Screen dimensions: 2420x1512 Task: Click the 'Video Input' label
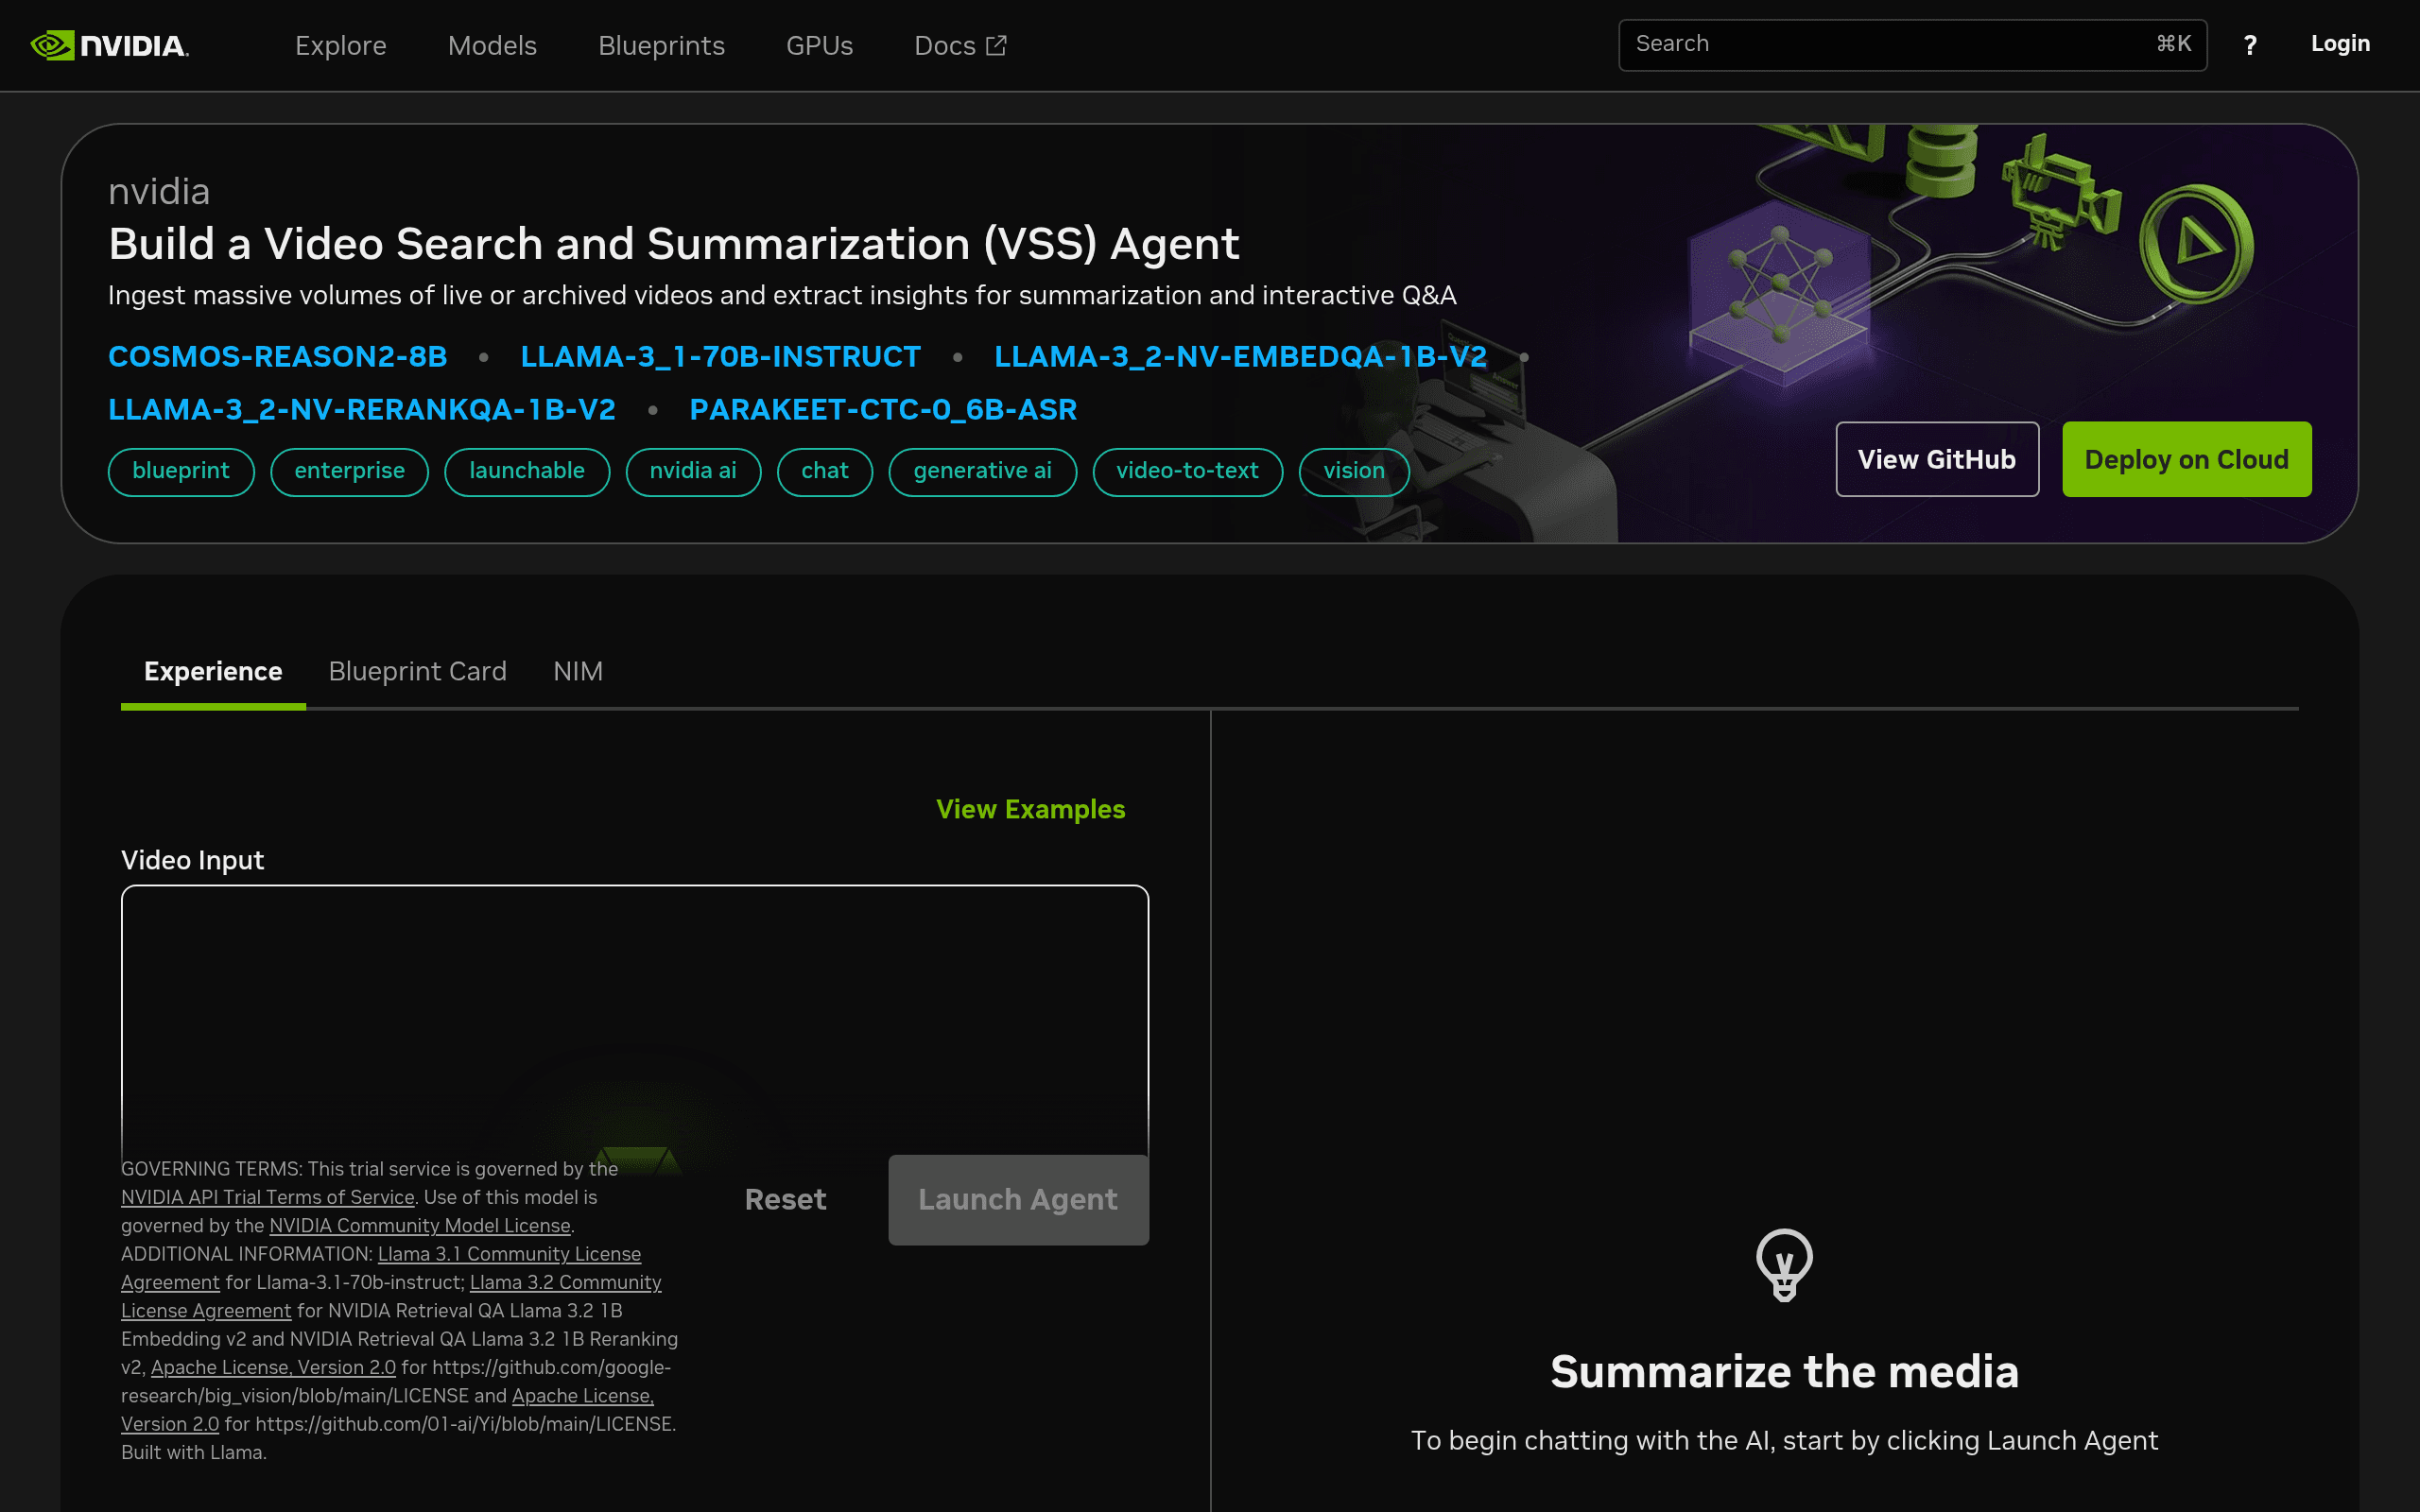(192, 860)
